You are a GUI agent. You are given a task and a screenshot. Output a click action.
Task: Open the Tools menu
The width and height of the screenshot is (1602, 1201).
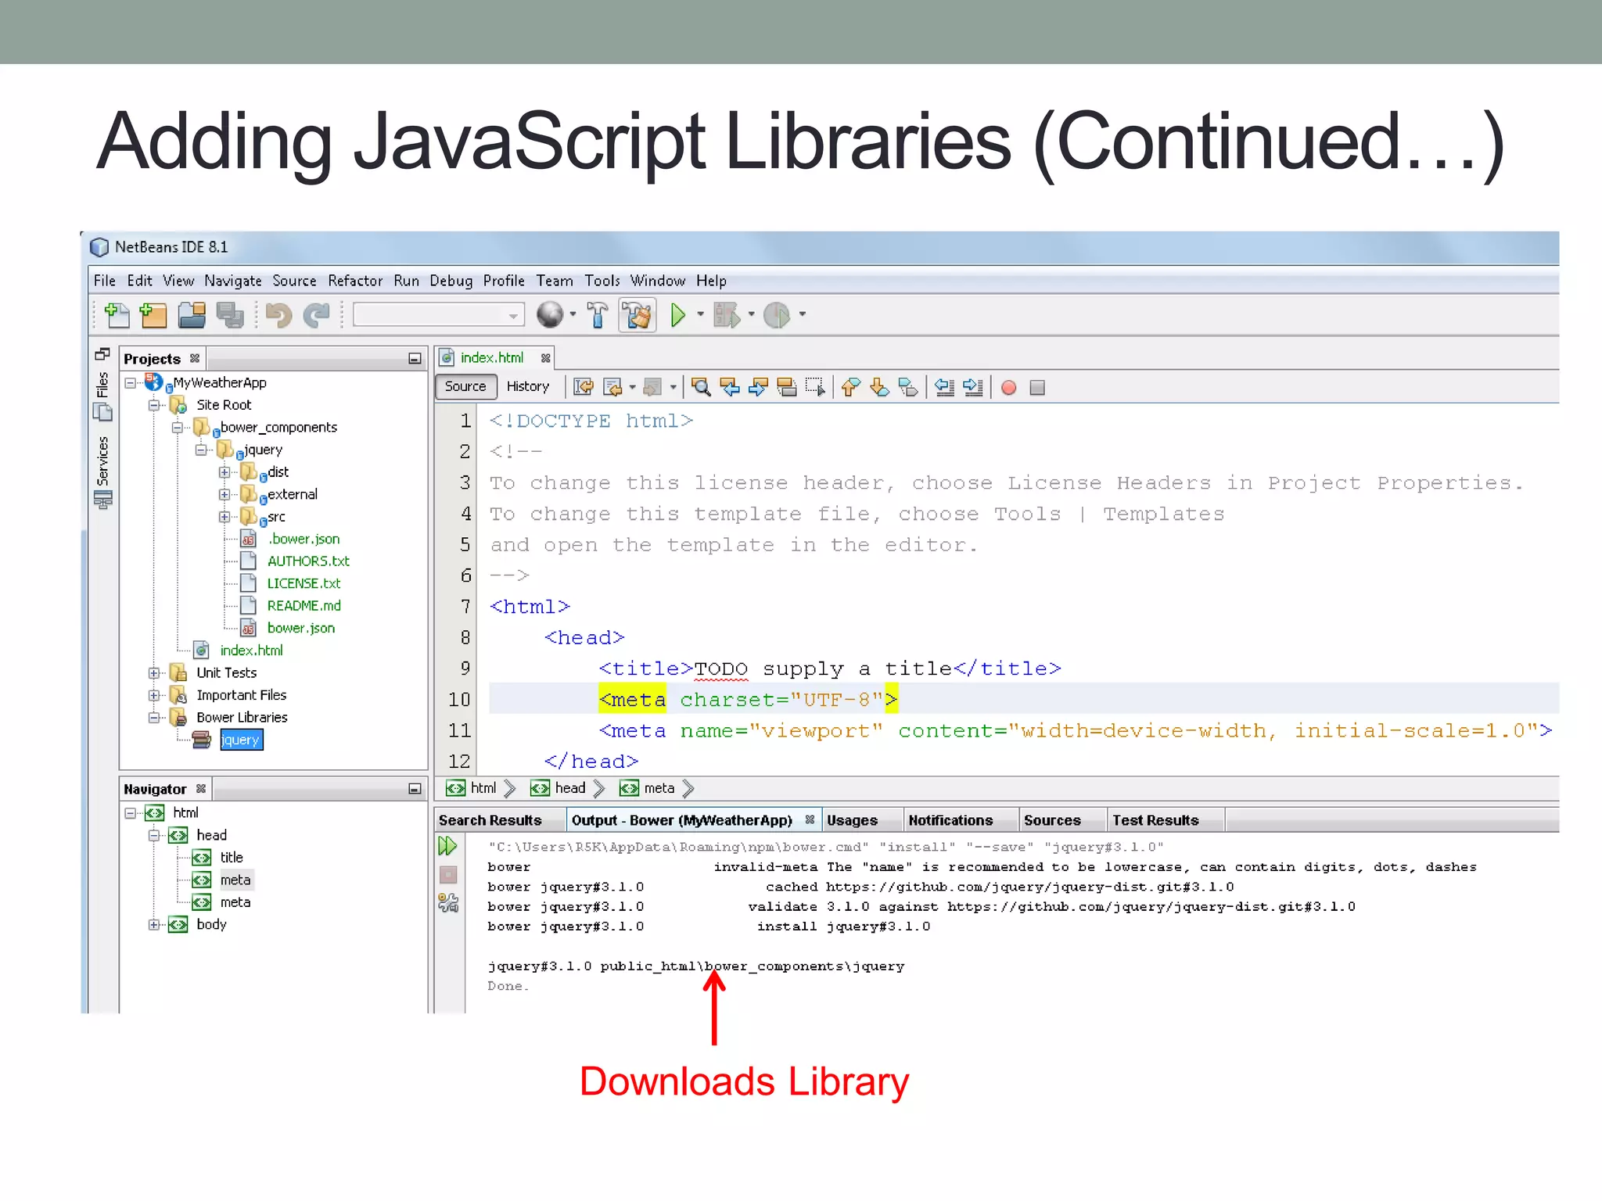coord(602,281)
